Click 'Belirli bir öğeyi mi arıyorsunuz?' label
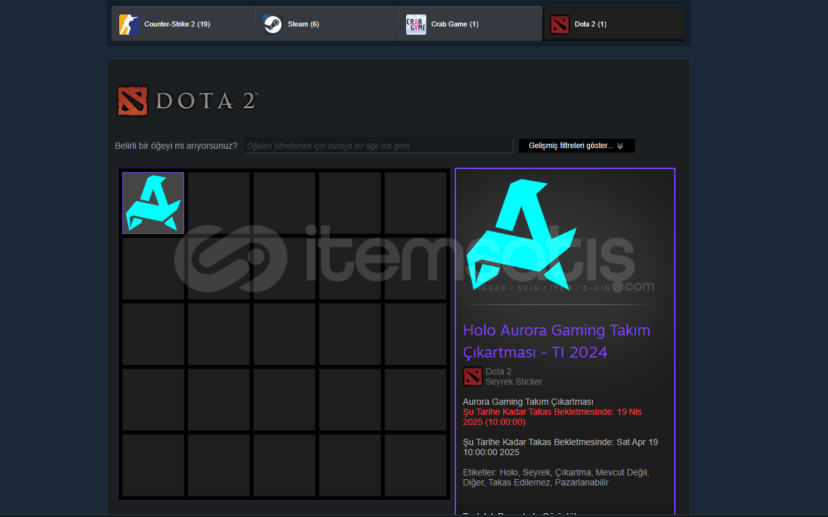The width and height of the screenshot is (828, 517). coord(176,146)
